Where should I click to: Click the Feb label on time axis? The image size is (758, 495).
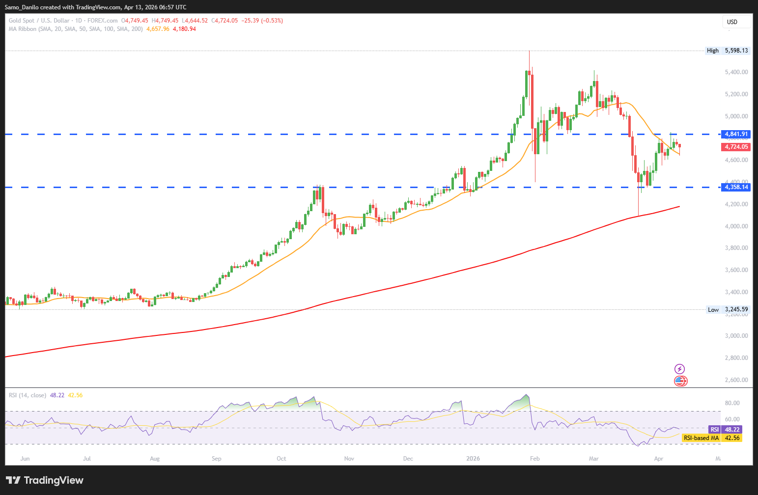tap(535, 459)
